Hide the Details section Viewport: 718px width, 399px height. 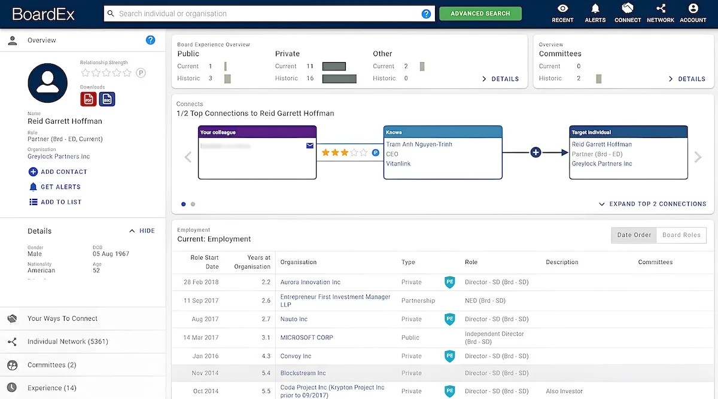pos(142,231)
